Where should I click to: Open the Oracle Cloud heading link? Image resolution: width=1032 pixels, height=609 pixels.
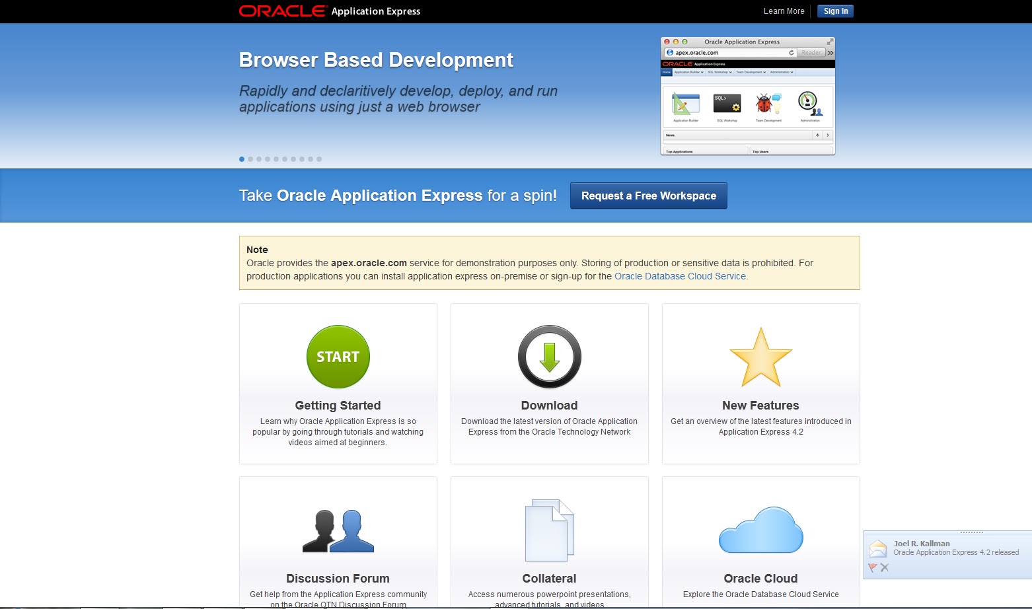pos(760,579)
